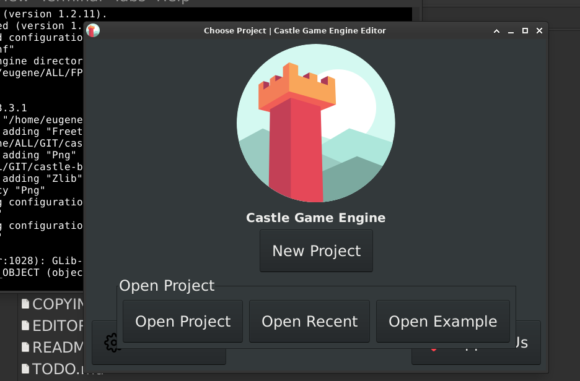Screen dimensions: 580x381
Task: Click the Open Project button
Action: pos(182,321)
